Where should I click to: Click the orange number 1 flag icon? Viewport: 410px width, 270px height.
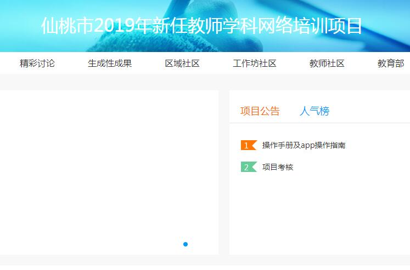(249, 145)
